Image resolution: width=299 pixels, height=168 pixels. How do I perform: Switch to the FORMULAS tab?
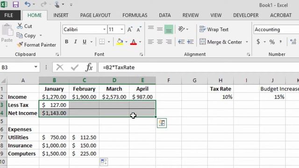(135, 15)
